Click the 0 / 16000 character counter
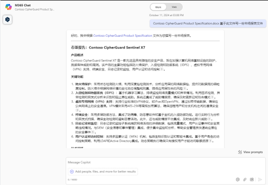 (73, 180)
